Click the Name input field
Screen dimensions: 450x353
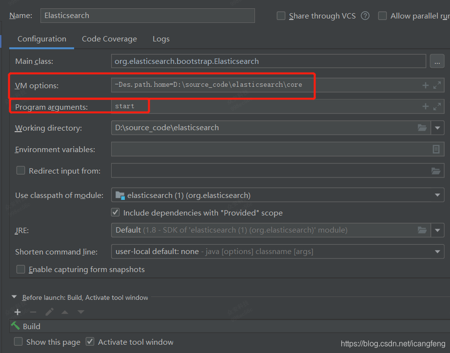148,16
